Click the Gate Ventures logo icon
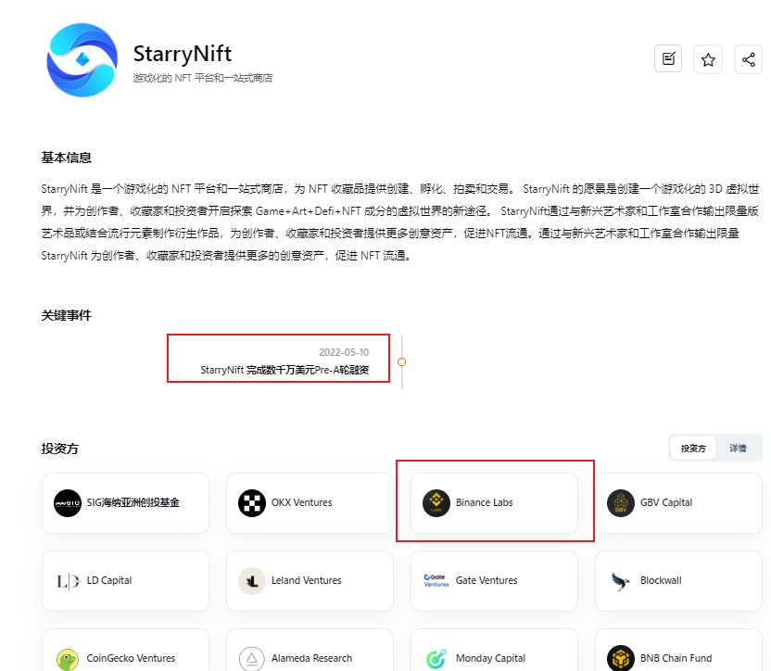 click(x=436, y=580)
